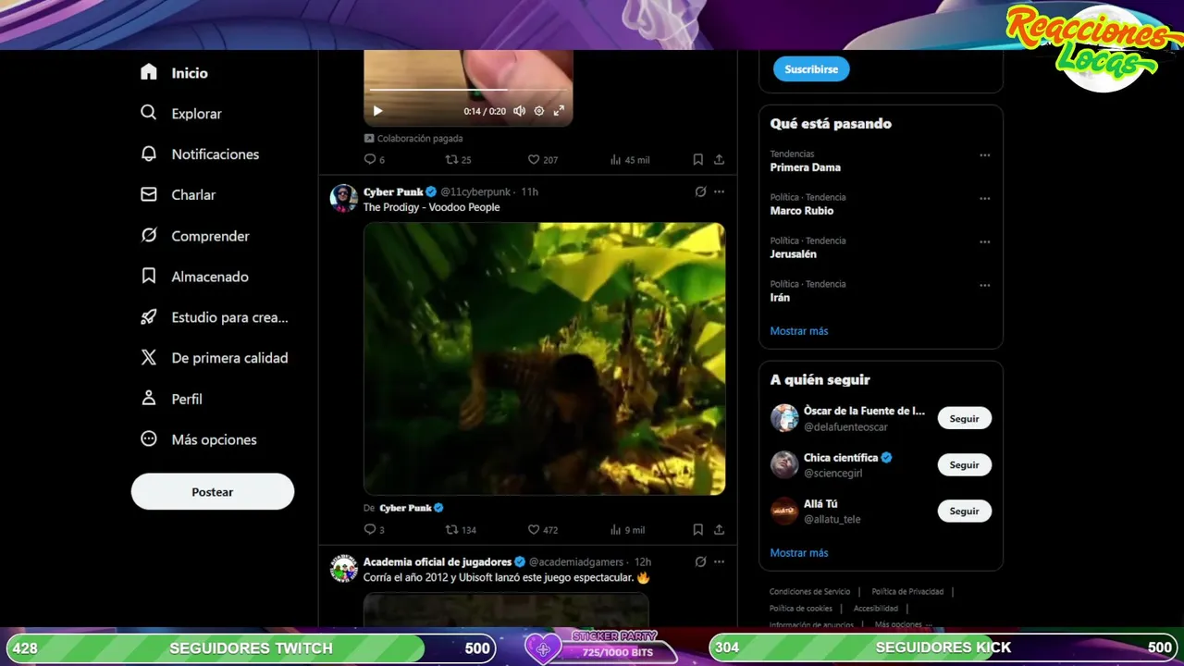Image resolution: width=1184 pixels, height=666 pixels.
Task: Open Grok action on Academia post
Action: tap(700, 561)
